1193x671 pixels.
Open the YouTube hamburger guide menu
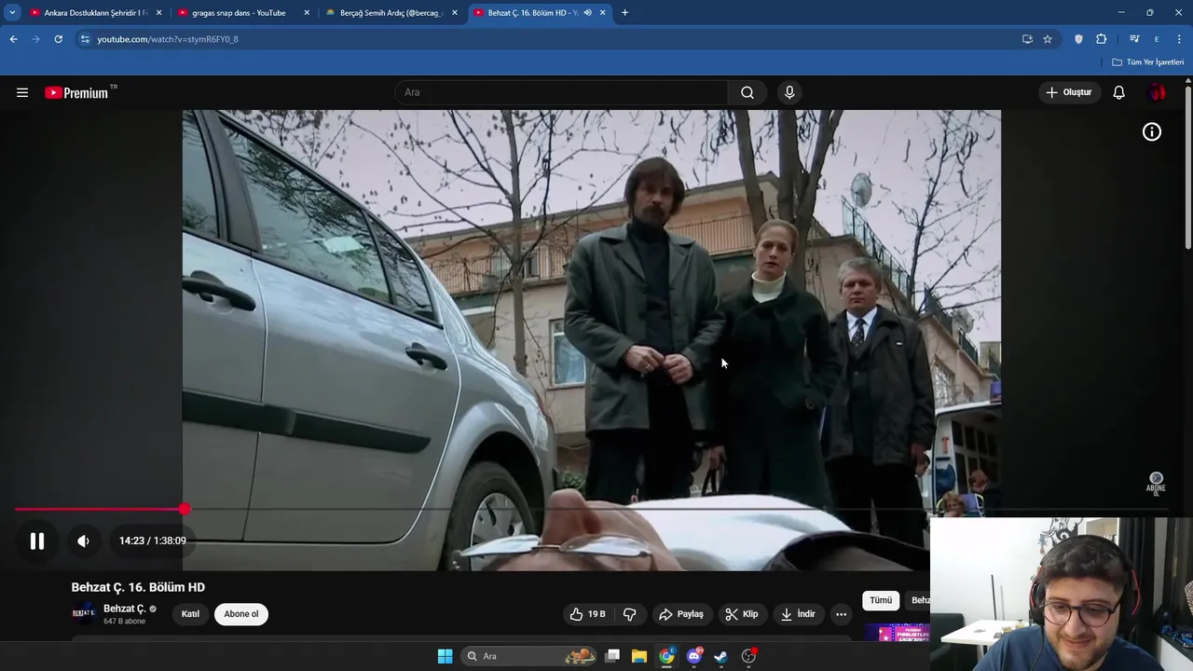pos(22,92)
